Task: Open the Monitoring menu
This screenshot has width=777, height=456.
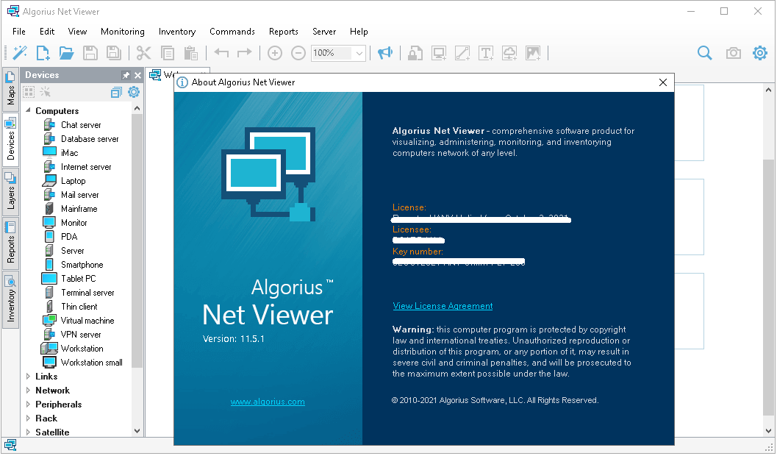Action: [123, 31]
